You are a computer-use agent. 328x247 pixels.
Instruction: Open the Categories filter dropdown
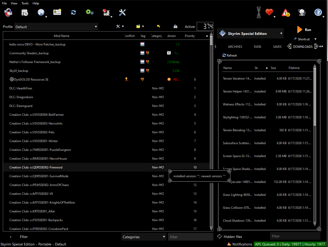tap(144, 237)
